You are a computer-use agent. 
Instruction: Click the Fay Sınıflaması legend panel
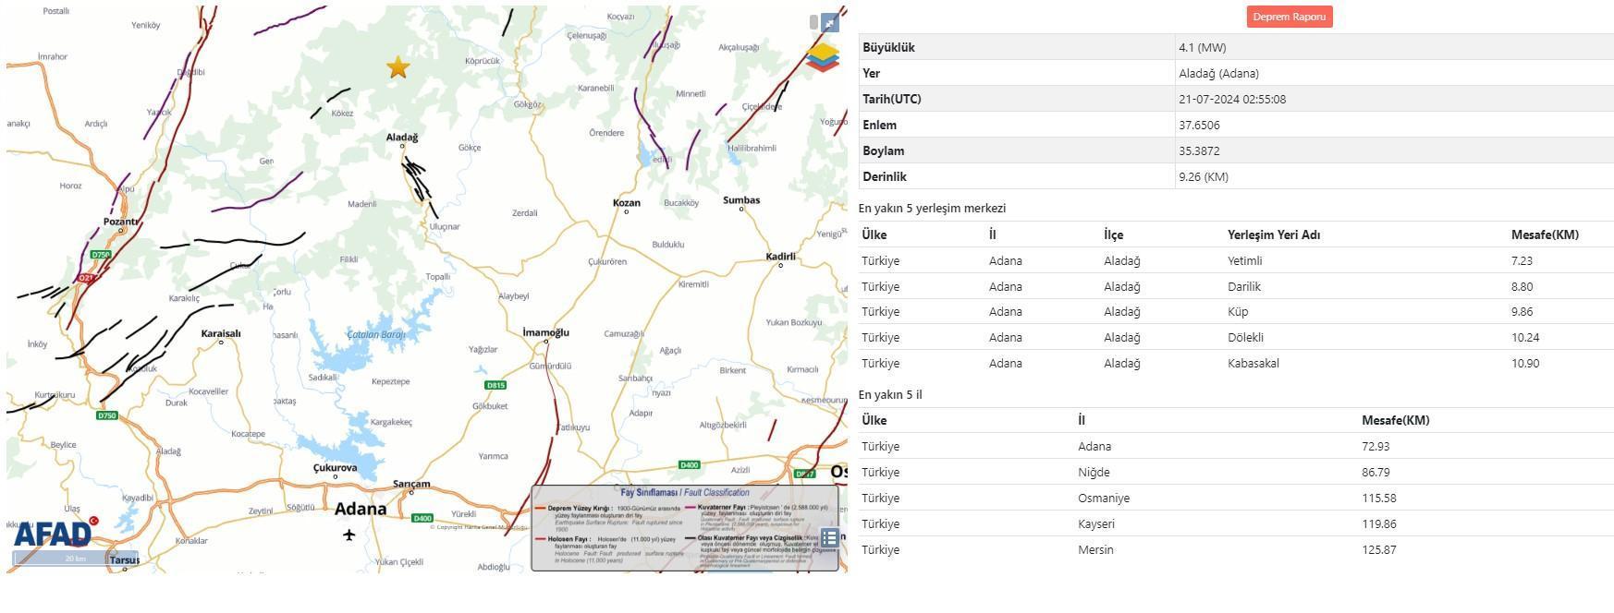(684, 528)
